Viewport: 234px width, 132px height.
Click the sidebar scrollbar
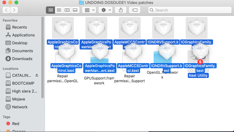[43, 58]
